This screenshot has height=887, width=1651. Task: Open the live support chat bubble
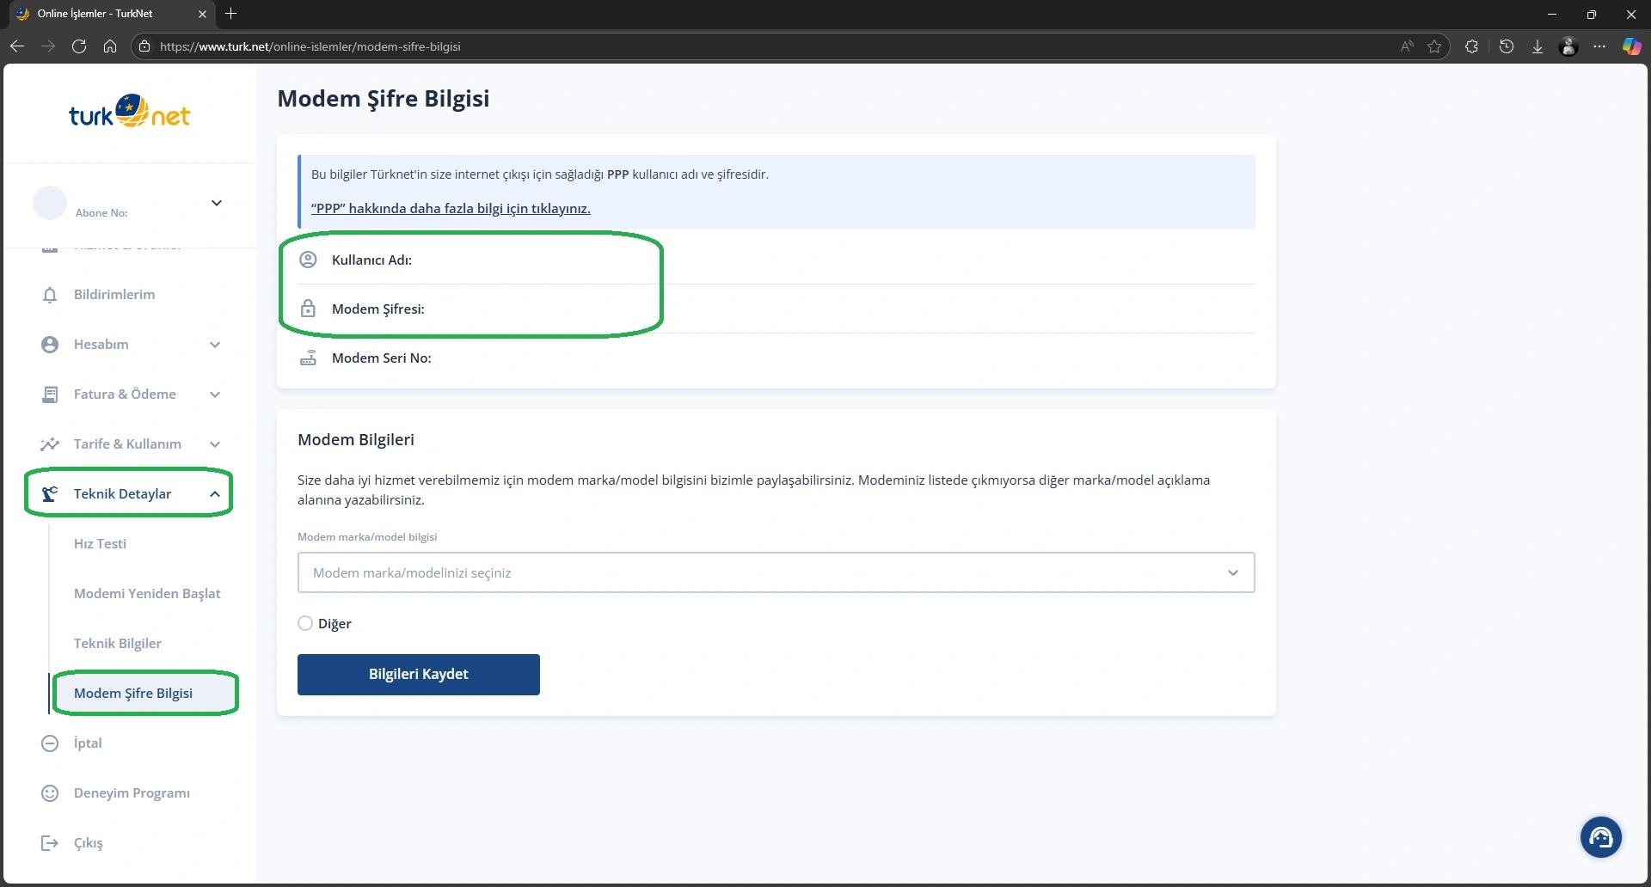1601,837
